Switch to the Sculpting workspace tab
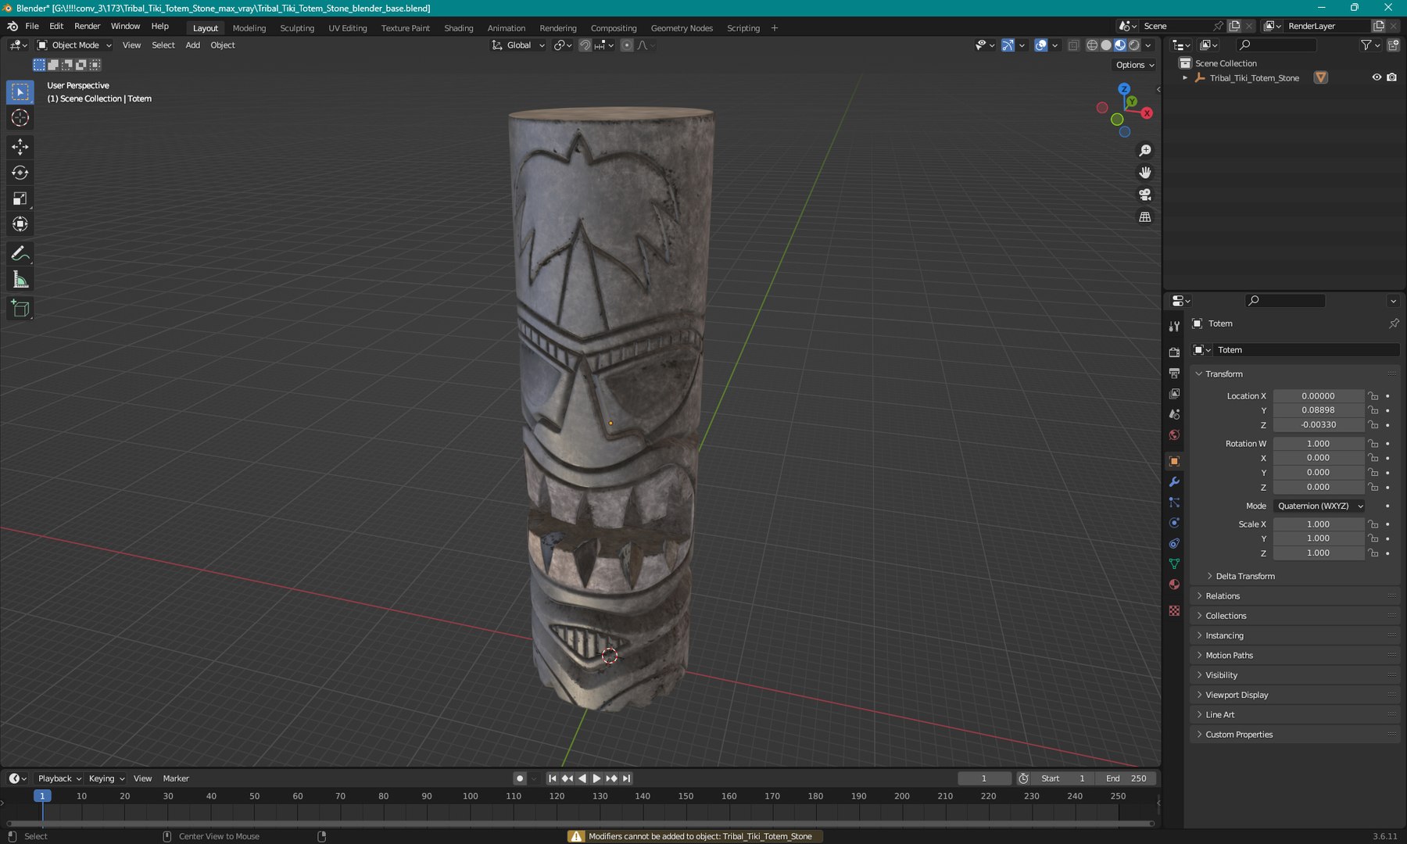The height and width of the screenshot is (844, 1407). coord(297,28)
